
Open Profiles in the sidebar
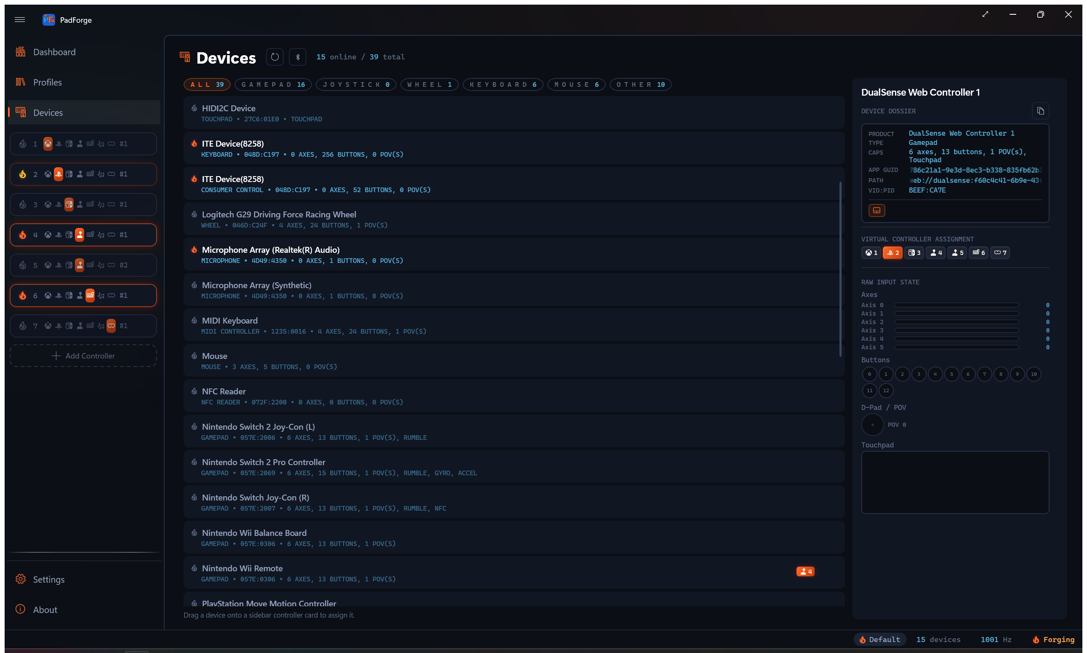pos(85,82)
